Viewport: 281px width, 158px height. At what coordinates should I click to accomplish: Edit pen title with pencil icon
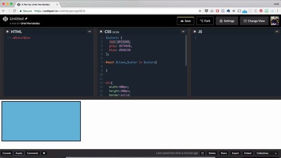point(26,18)
